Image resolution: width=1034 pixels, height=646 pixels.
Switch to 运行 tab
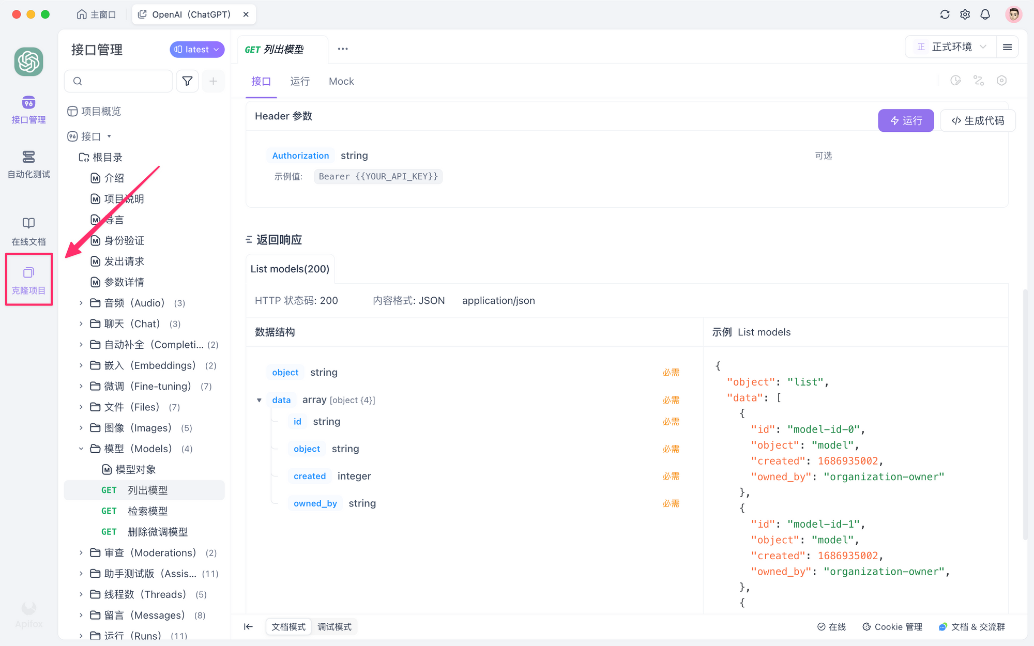[301, 81]
